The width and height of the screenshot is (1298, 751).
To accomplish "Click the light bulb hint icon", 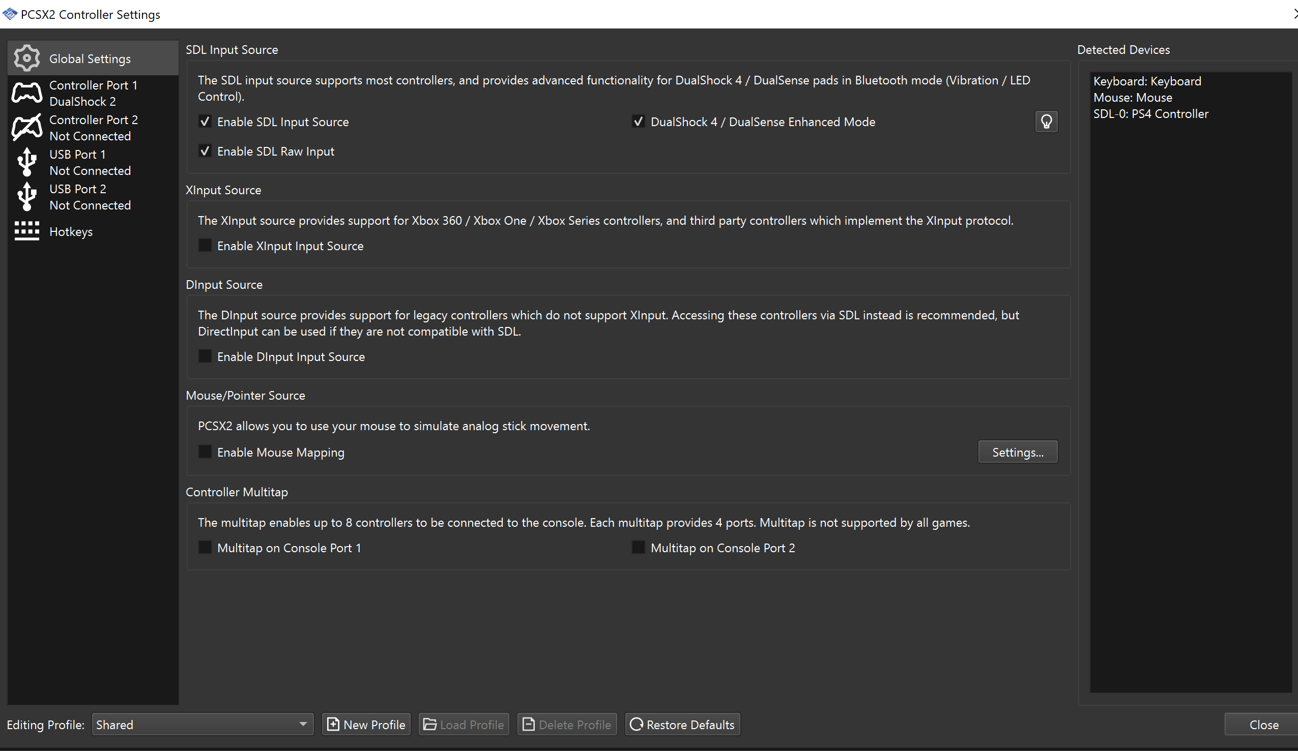I will pos(1046,122).
